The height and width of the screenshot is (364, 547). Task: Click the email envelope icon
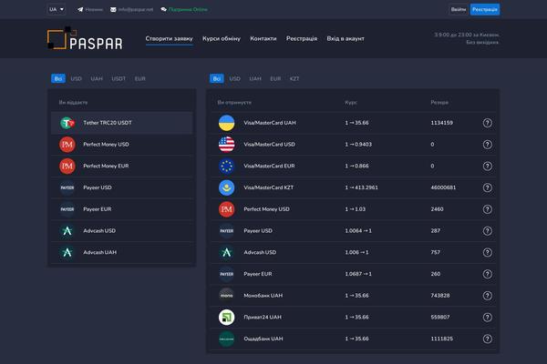click(x=113, y=9)
